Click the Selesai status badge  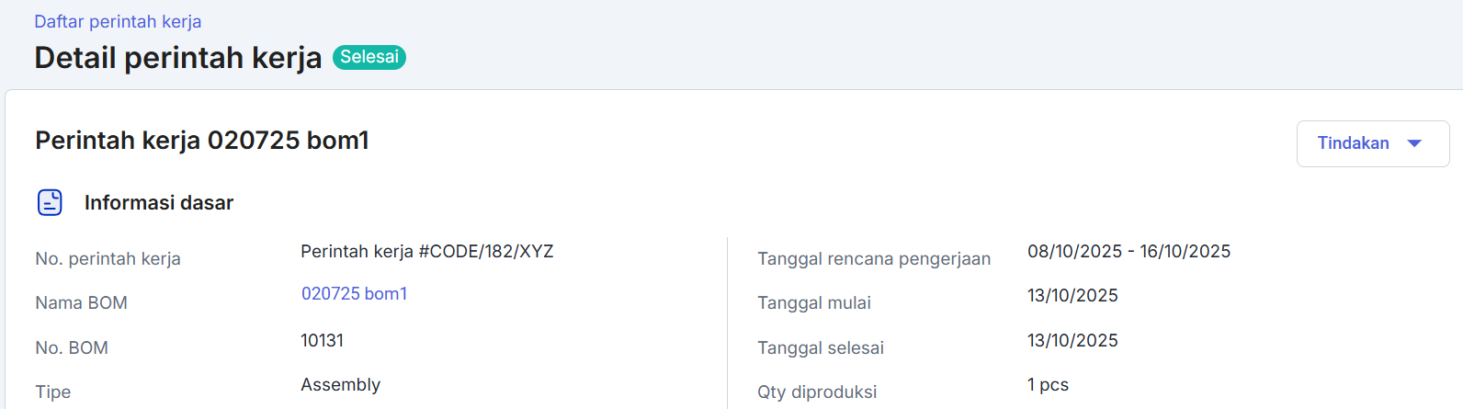[x=369, y=57]
